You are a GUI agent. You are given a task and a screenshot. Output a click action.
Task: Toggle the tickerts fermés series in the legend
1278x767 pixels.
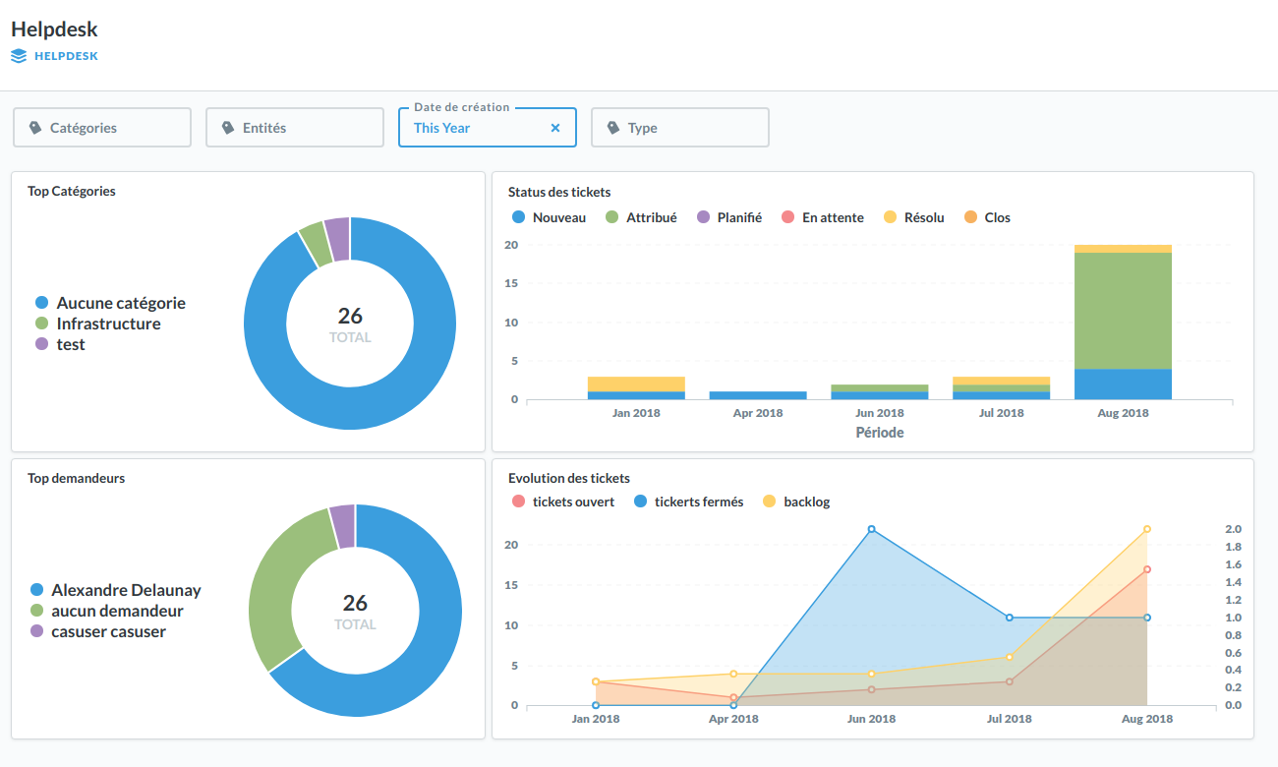688,501
